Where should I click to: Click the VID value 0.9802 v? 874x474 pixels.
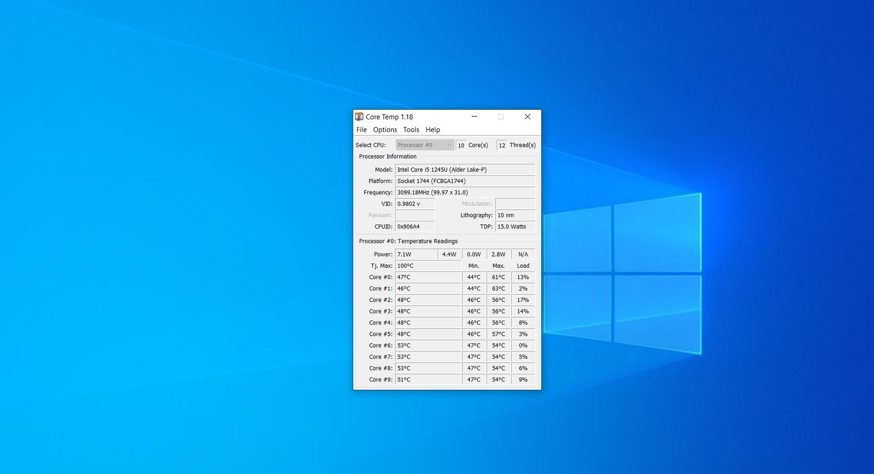(415, 204)
